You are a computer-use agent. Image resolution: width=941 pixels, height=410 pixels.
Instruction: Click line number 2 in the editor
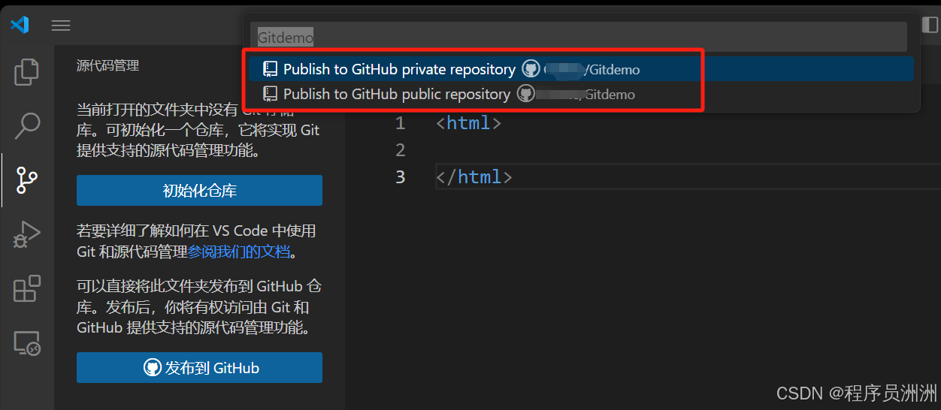click(x=400, y=150)
